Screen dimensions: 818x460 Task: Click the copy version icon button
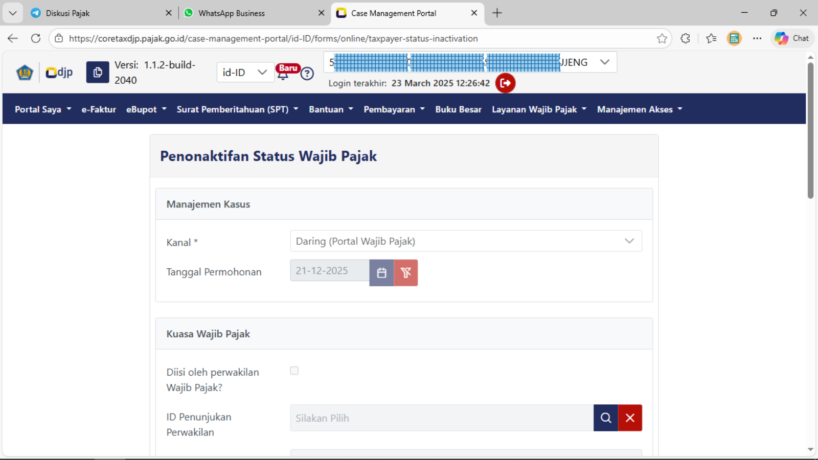point(97,73)
